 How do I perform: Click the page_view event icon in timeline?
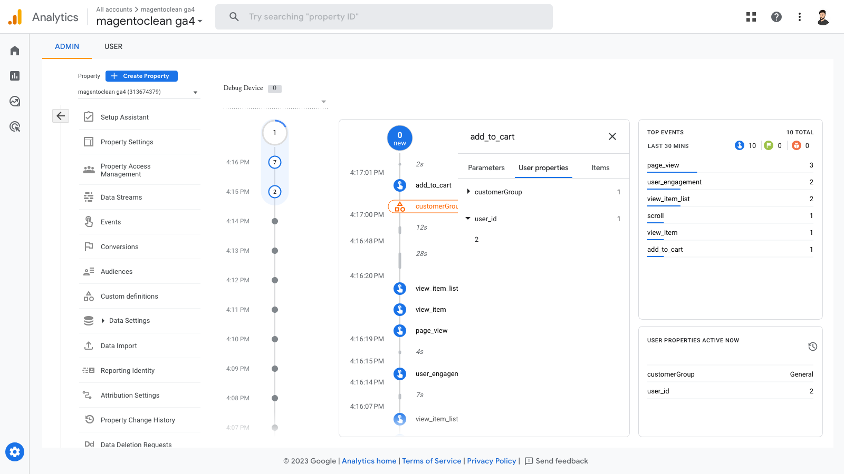pos(400,331)
